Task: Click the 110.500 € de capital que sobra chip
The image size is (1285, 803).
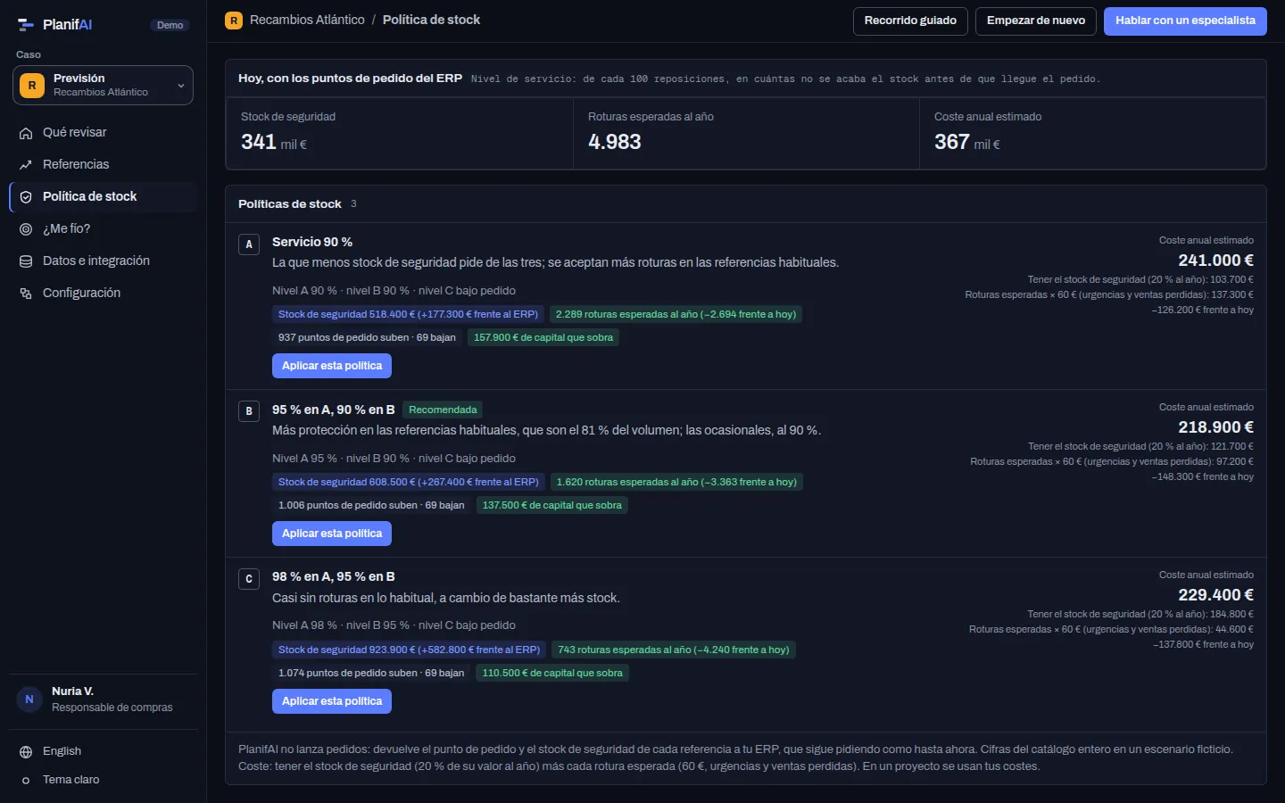Action: (552, 673)
